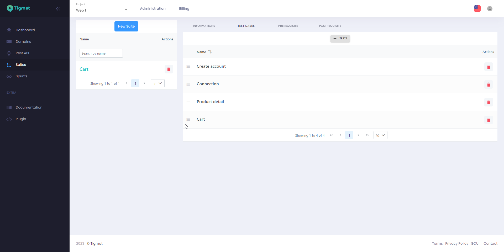Click the Search by name field
Screen dimensions: 504x252
pyautogui.click(x=101, y=53)
